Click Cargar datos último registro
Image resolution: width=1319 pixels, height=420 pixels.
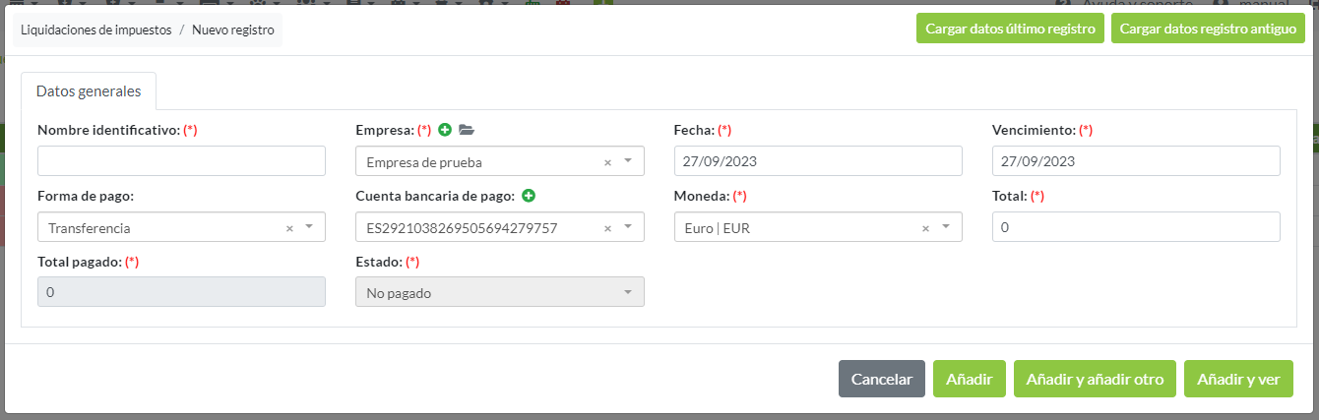click(1010, 29)
